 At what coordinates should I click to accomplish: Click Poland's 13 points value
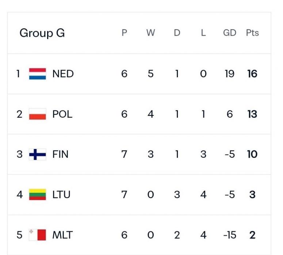[252, 114]
